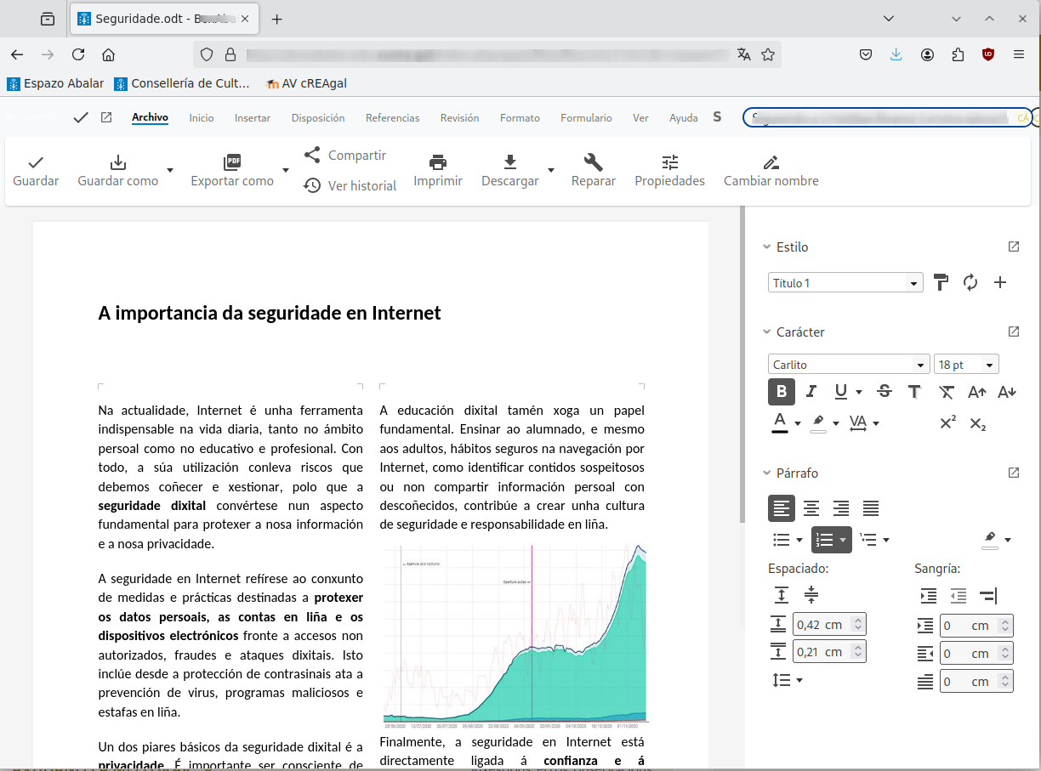Viewport: 1041px width, 771px height.
Task: Apply paragraph background color in Párrafo
Action: (x=990, y=540)
